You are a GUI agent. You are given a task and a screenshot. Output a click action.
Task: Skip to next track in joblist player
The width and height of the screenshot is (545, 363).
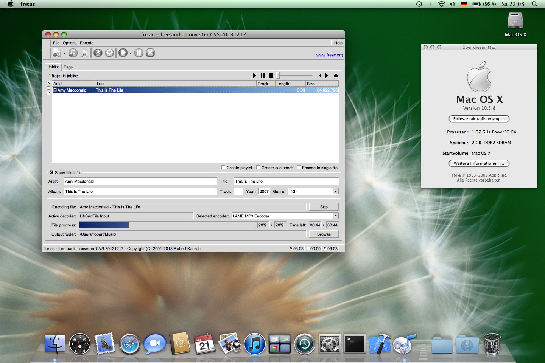coord(327,76)
